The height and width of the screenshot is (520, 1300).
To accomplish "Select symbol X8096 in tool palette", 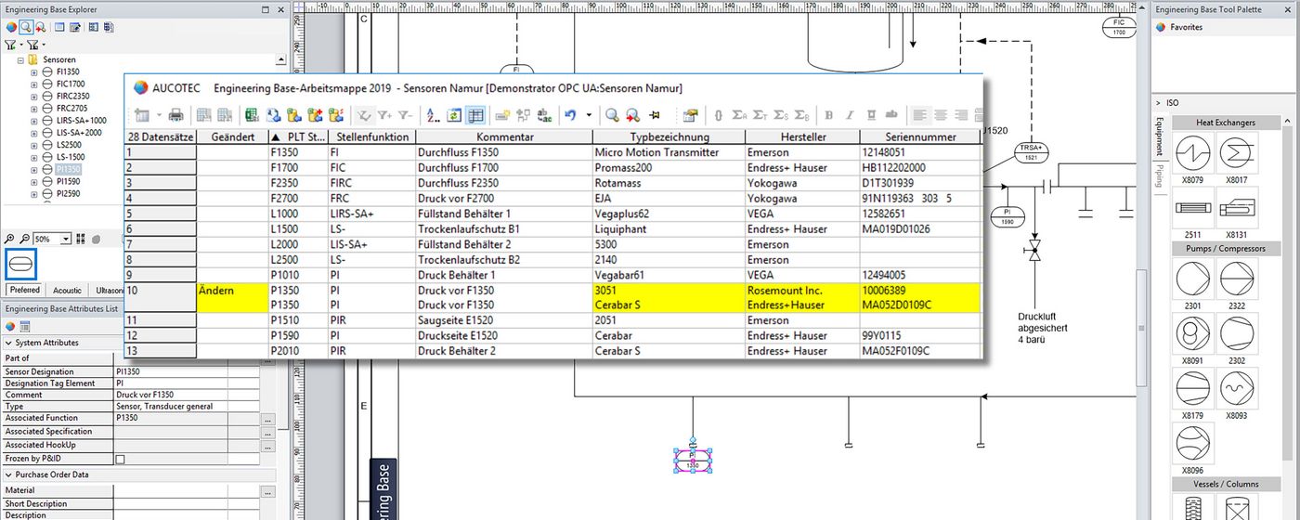I will coord(1193,442).
